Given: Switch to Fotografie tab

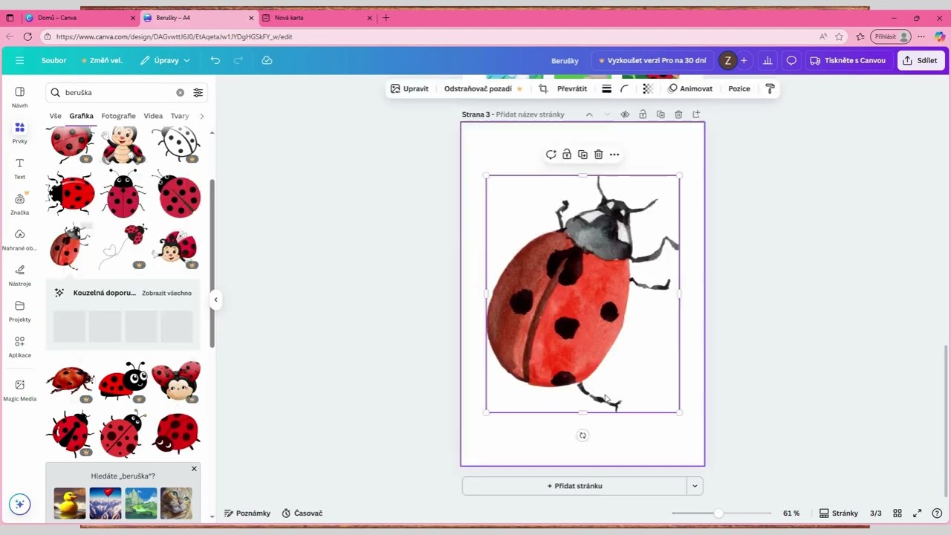Looking at the screenshot, I should (x=119, y=116).
